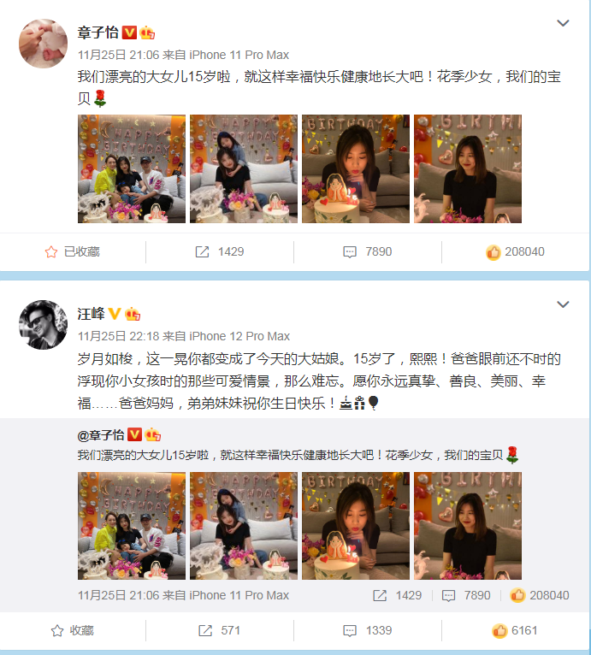Open comments icon with 7890 on first post
591x655 pixels.
click(350, 252)
